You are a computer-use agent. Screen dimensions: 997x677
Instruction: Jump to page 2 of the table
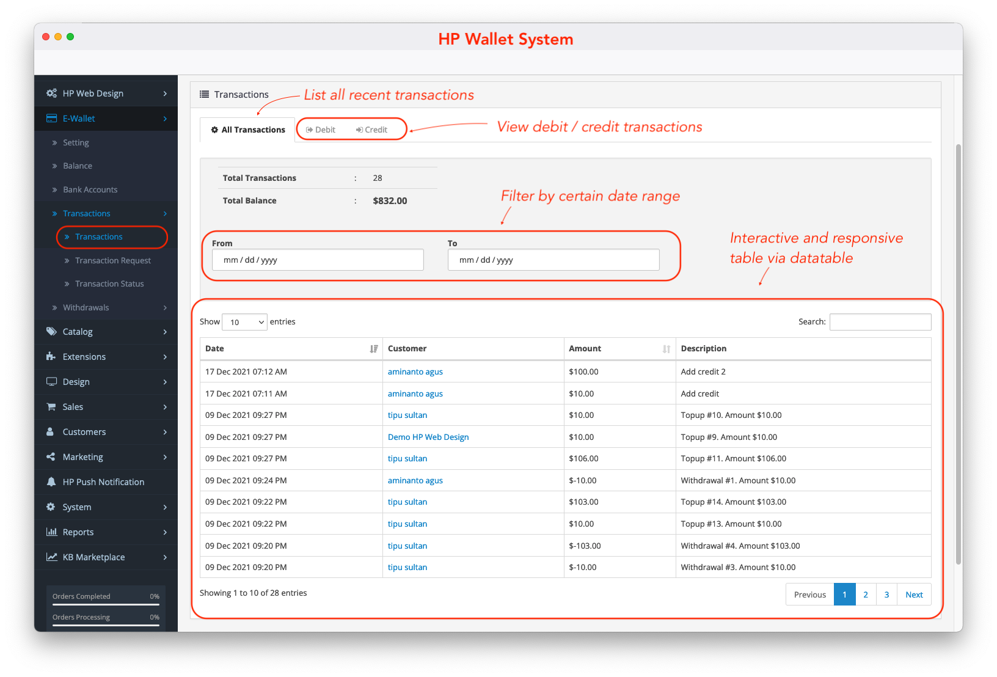[866, 595]
